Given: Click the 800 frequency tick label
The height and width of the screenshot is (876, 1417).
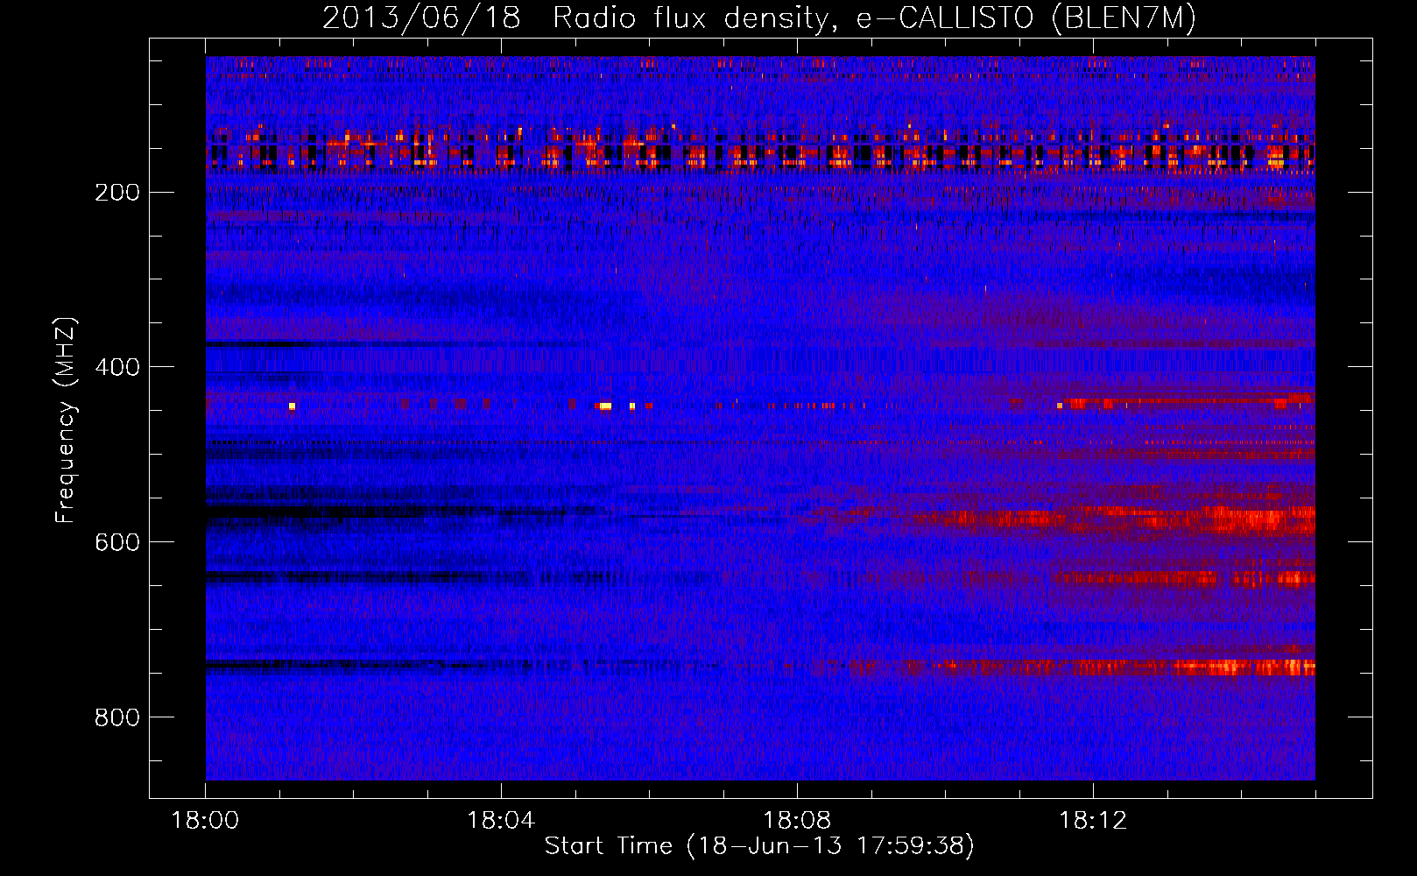Looking at the screenshot, I should [x=117, y=718].
